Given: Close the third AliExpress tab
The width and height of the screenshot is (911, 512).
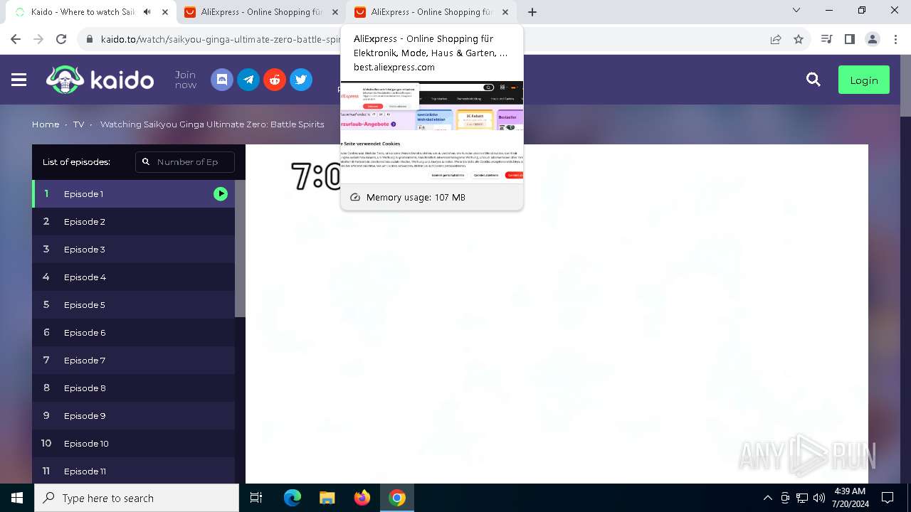Looking at the screenshot, I should (x=506, y=12).
